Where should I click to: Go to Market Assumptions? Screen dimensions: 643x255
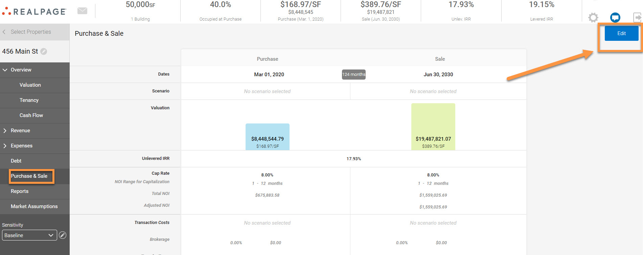[x=34, y=206]
